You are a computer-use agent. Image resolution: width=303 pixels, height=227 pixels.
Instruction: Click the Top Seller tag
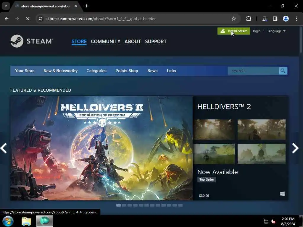click(x=207, y=179)
